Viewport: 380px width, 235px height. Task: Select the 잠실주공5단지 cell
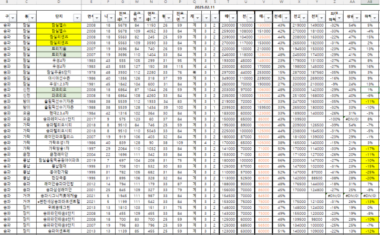pos(59,72)
